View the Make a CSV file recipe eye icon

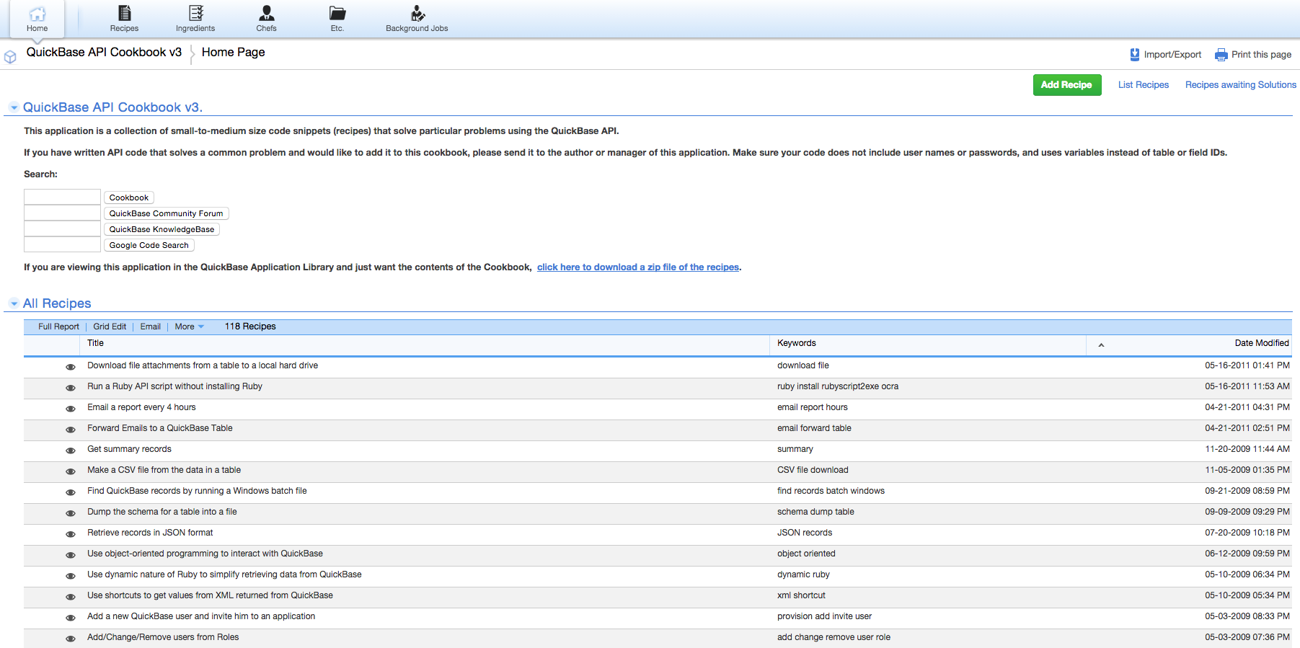coord(71,471)
